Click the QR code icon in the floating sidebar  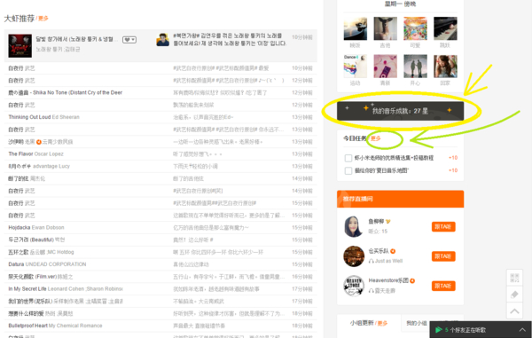(x=514, y=278)
